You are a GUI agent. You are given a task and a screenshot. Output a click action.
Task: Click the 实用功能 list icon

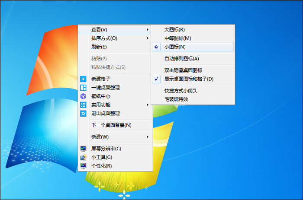point(84,105)
